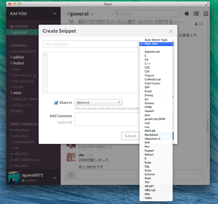Choose Lua from type list
This screenshot has width=218, height=204.
156,127
